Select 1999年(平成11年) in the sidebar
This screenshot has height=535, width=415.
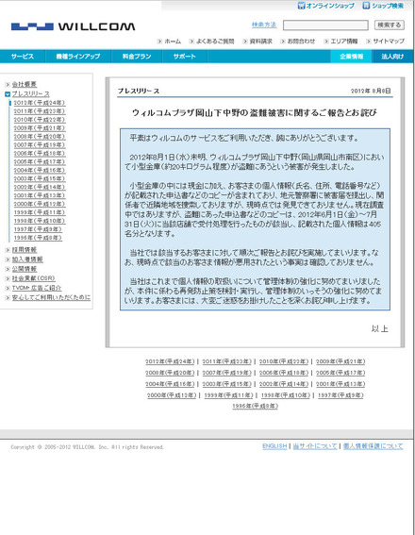(40, 212)
